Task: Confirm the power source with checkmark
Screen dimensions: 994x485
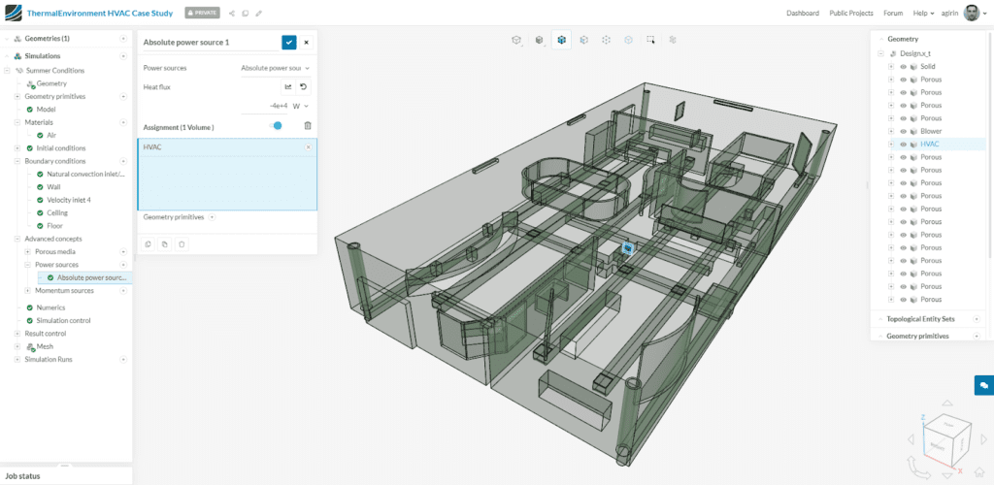Action: pos(289,43)
